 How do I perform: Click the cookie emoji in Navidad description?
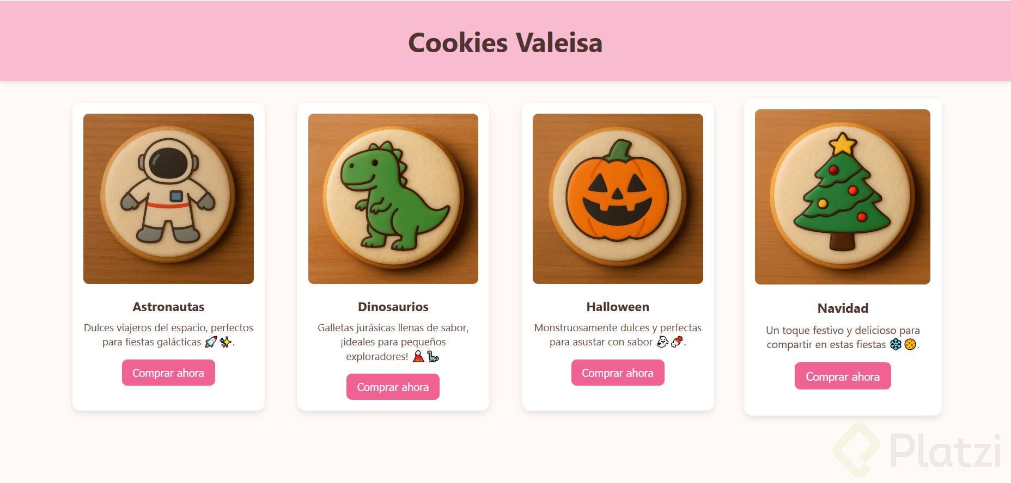pos(910,344)
